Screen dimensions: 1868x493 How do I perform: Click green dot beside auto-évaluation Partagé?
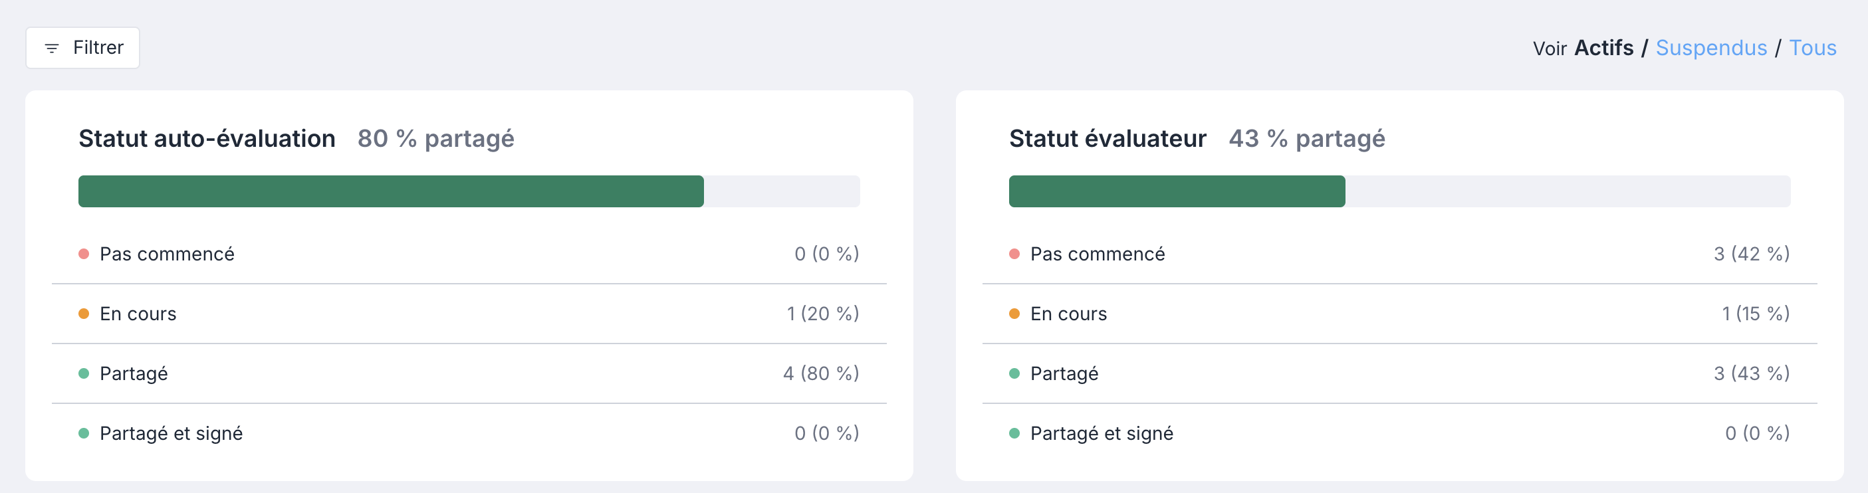(x=84, y=373)
